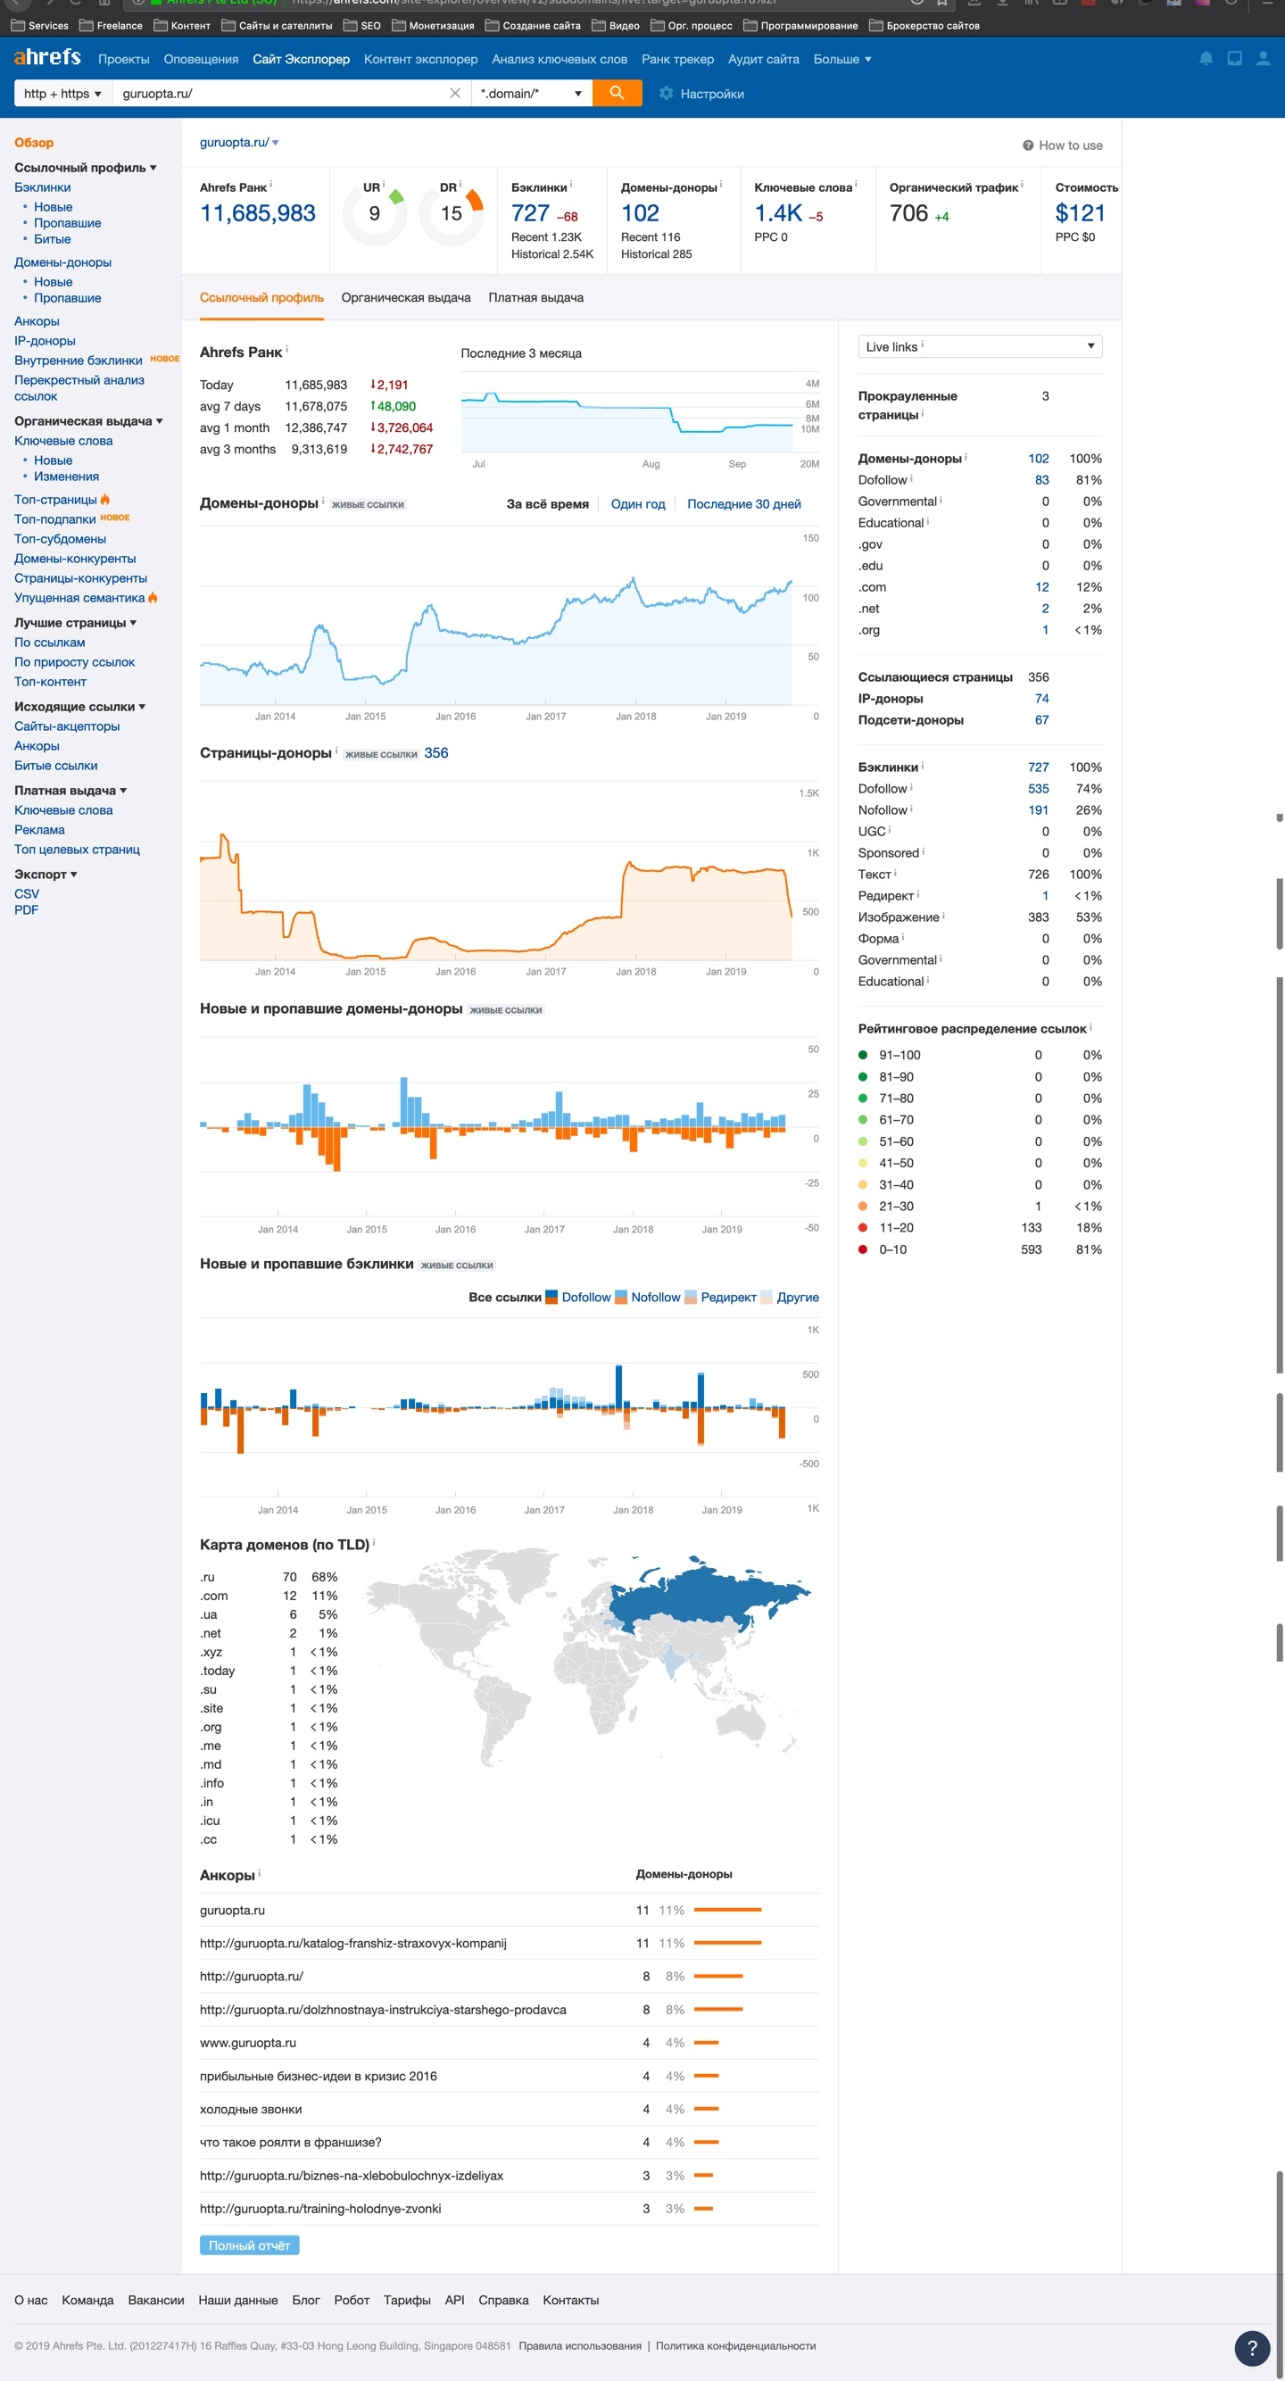Open Перекрестный анализ ссылок in the sidebar
The height and width of the screenshot is (2381, 1285).
coord(79,388)
